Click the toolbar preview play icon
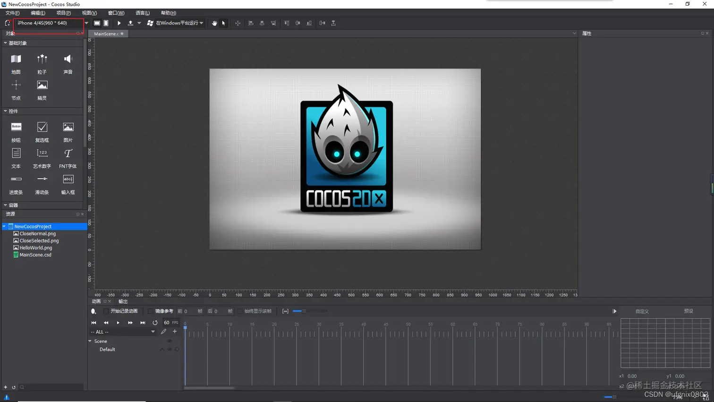This screenshot has width=714, height=402. (119, 23)
